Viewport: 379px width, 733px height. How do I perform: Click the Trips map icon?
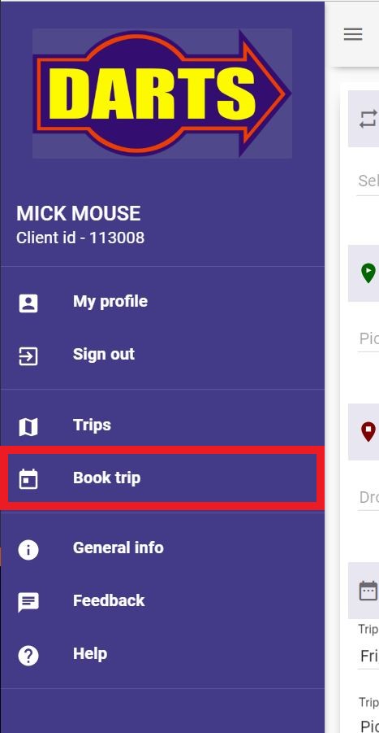click(x=28, y=427)
